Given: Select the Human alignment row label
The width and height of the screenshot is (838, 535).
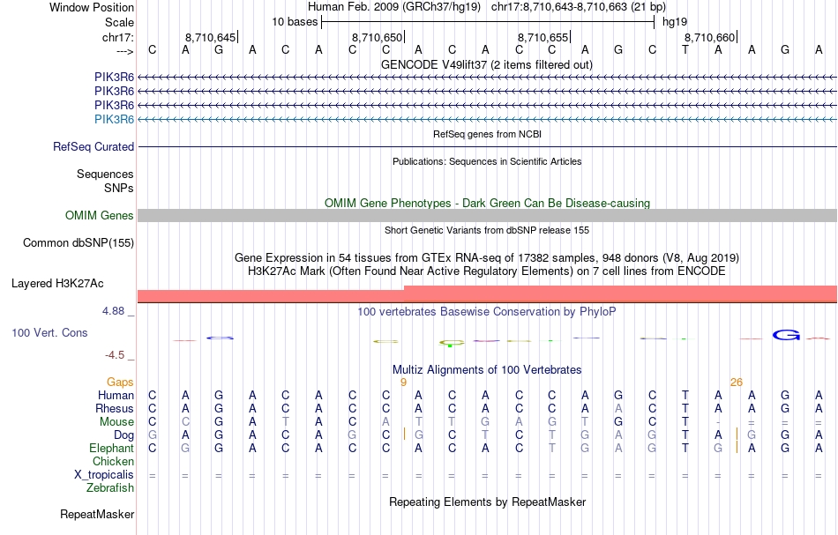Looking at the screenshot, I should coord(116,395).
